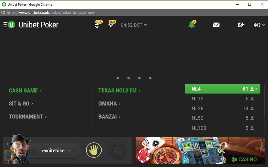Click the dark circular chip icon
The height and width of the screenshot is (167, 268).
pyautogui.click(x=118, y=151)
